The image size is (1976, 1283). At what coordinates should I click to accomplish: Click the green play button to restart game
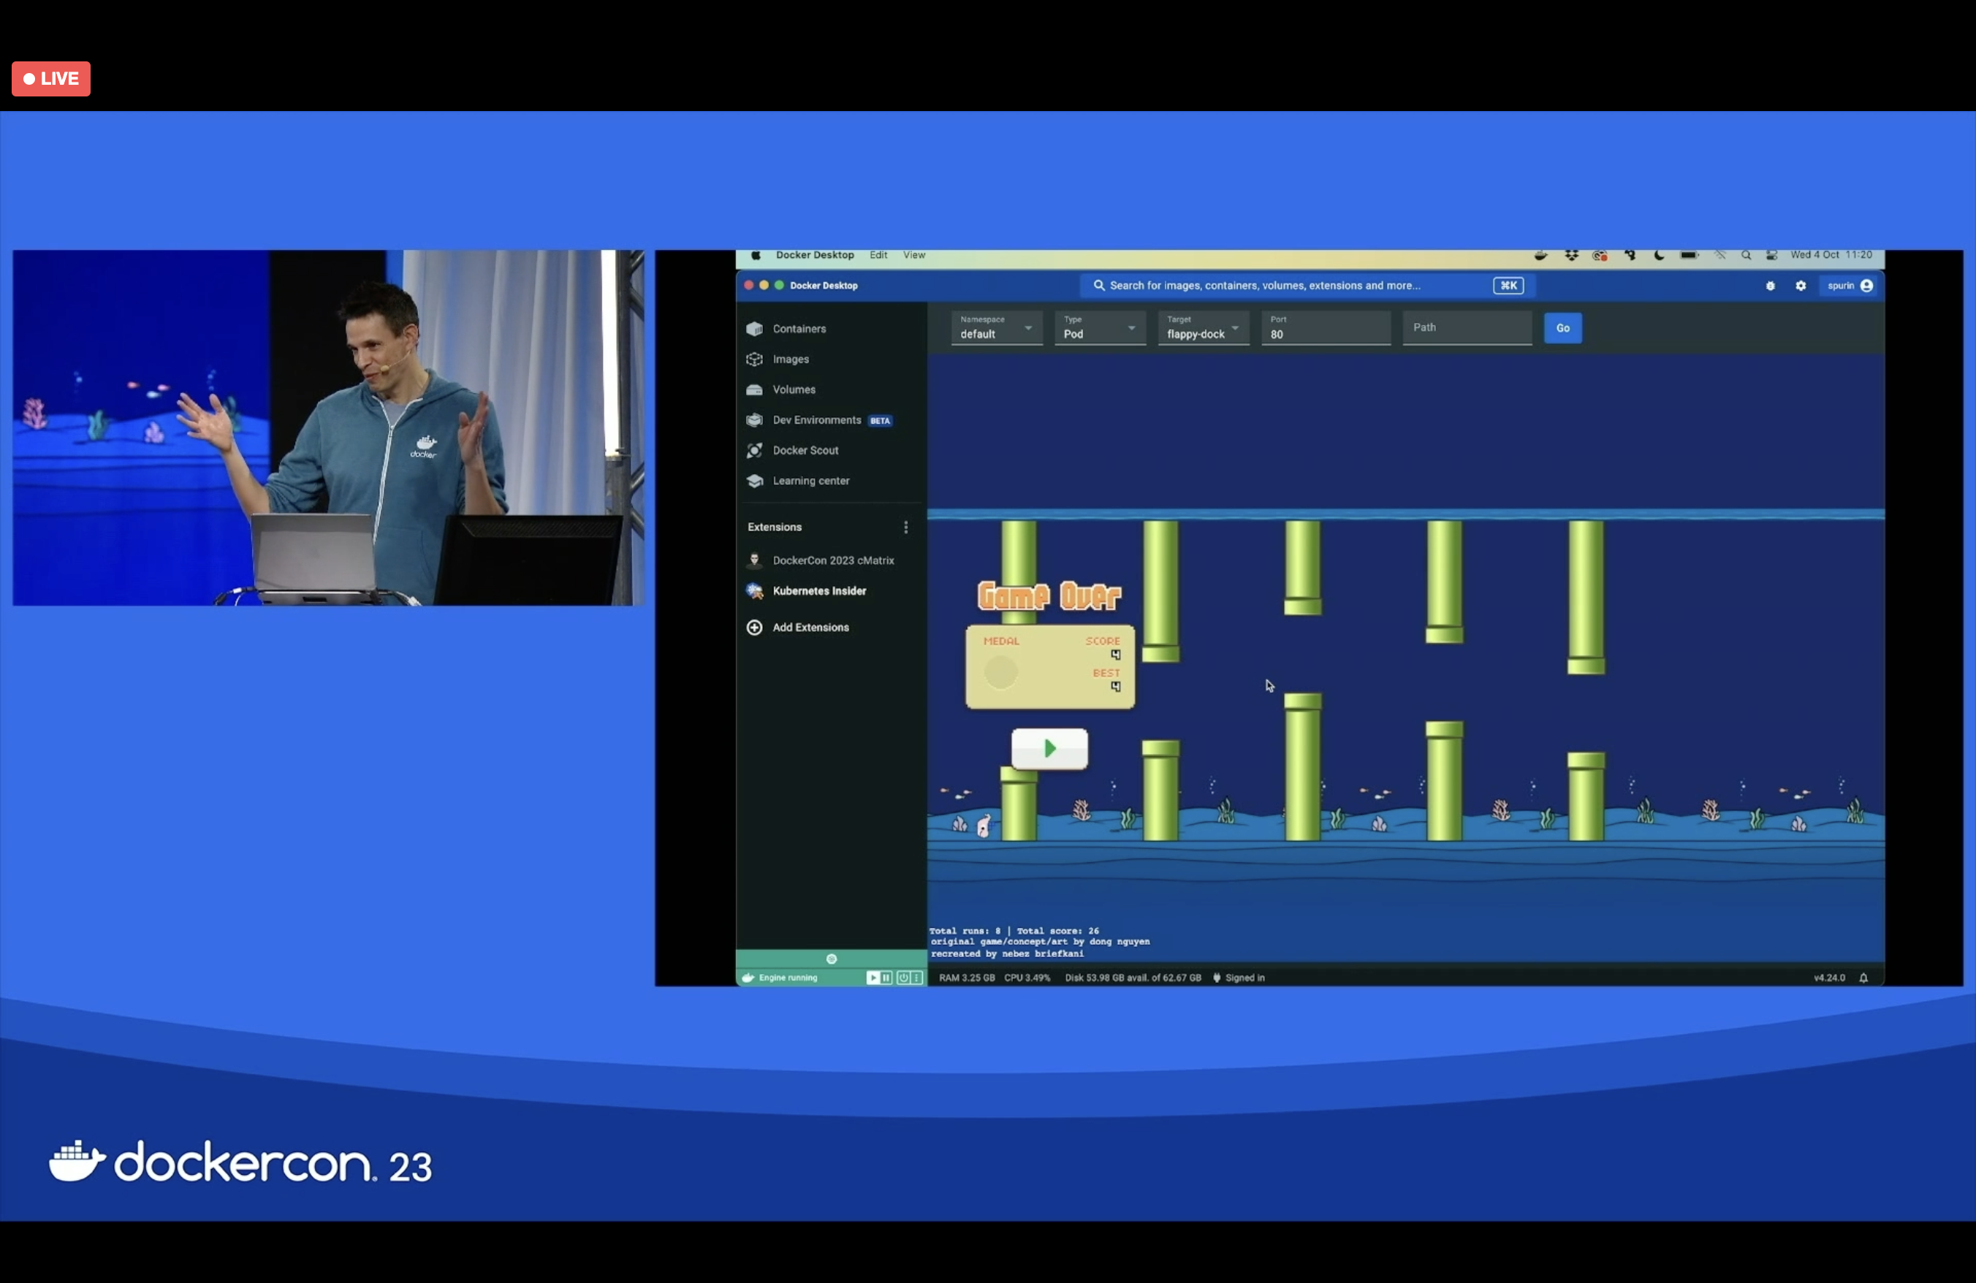[x=1049, y=749]
